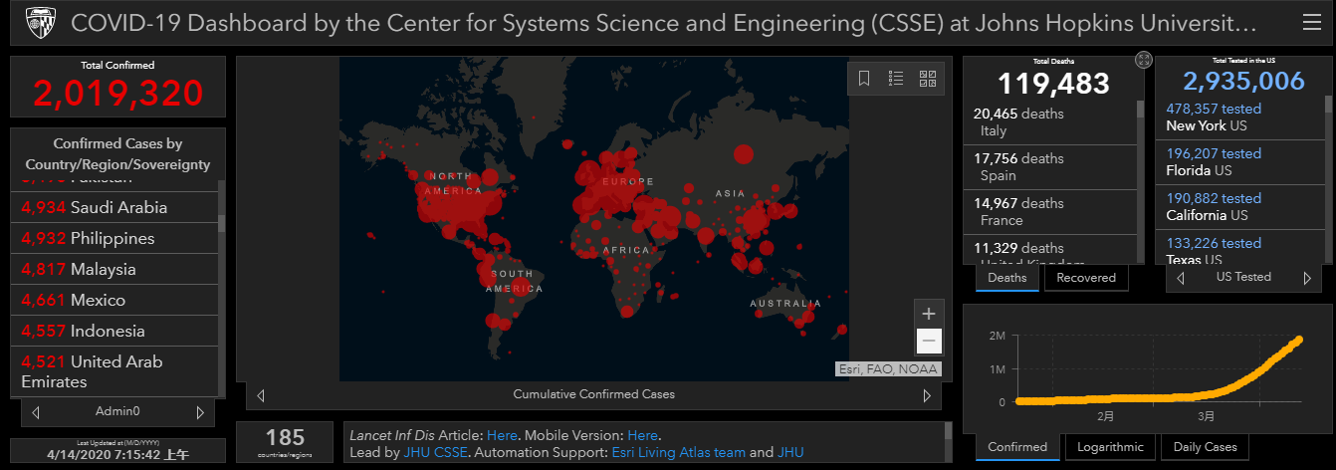The image size is (1336, 470).
Task: Select the Deaths tab
Action: tap(1006, 278)
